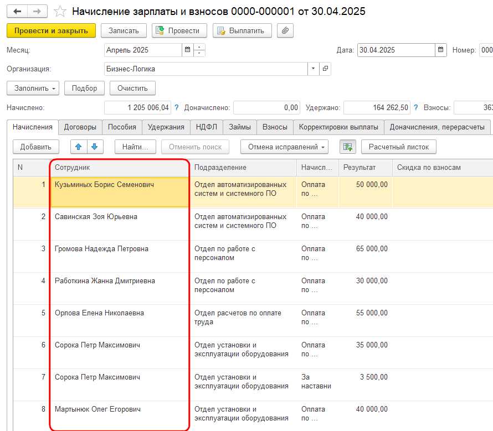Click the result cell 55 000,00
Screen dimensions: 493x431
coord(366,320)
